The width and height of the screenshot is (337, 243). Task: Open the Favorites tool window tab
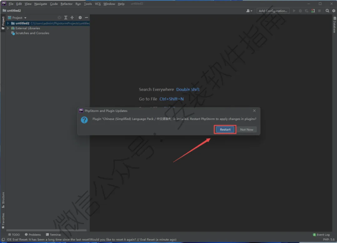point(3,221)
